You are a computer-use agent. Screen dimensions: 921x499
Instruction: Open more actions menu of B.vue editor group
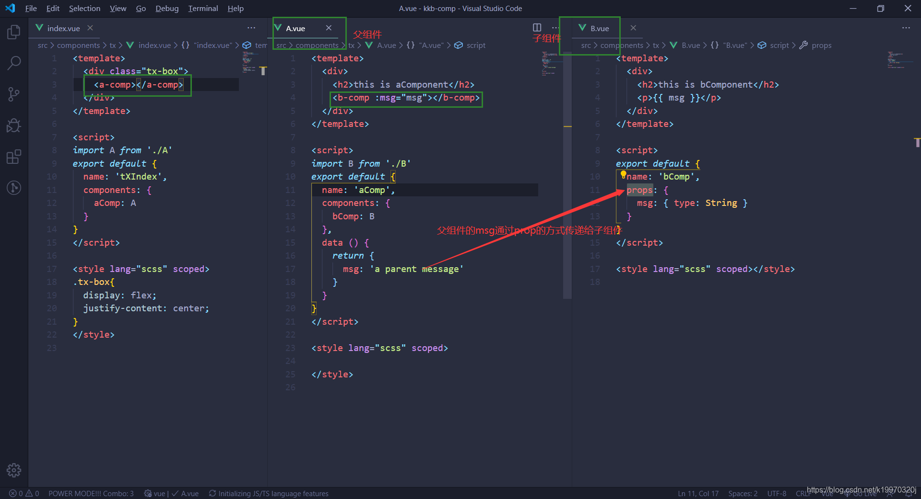click(906, 28)
